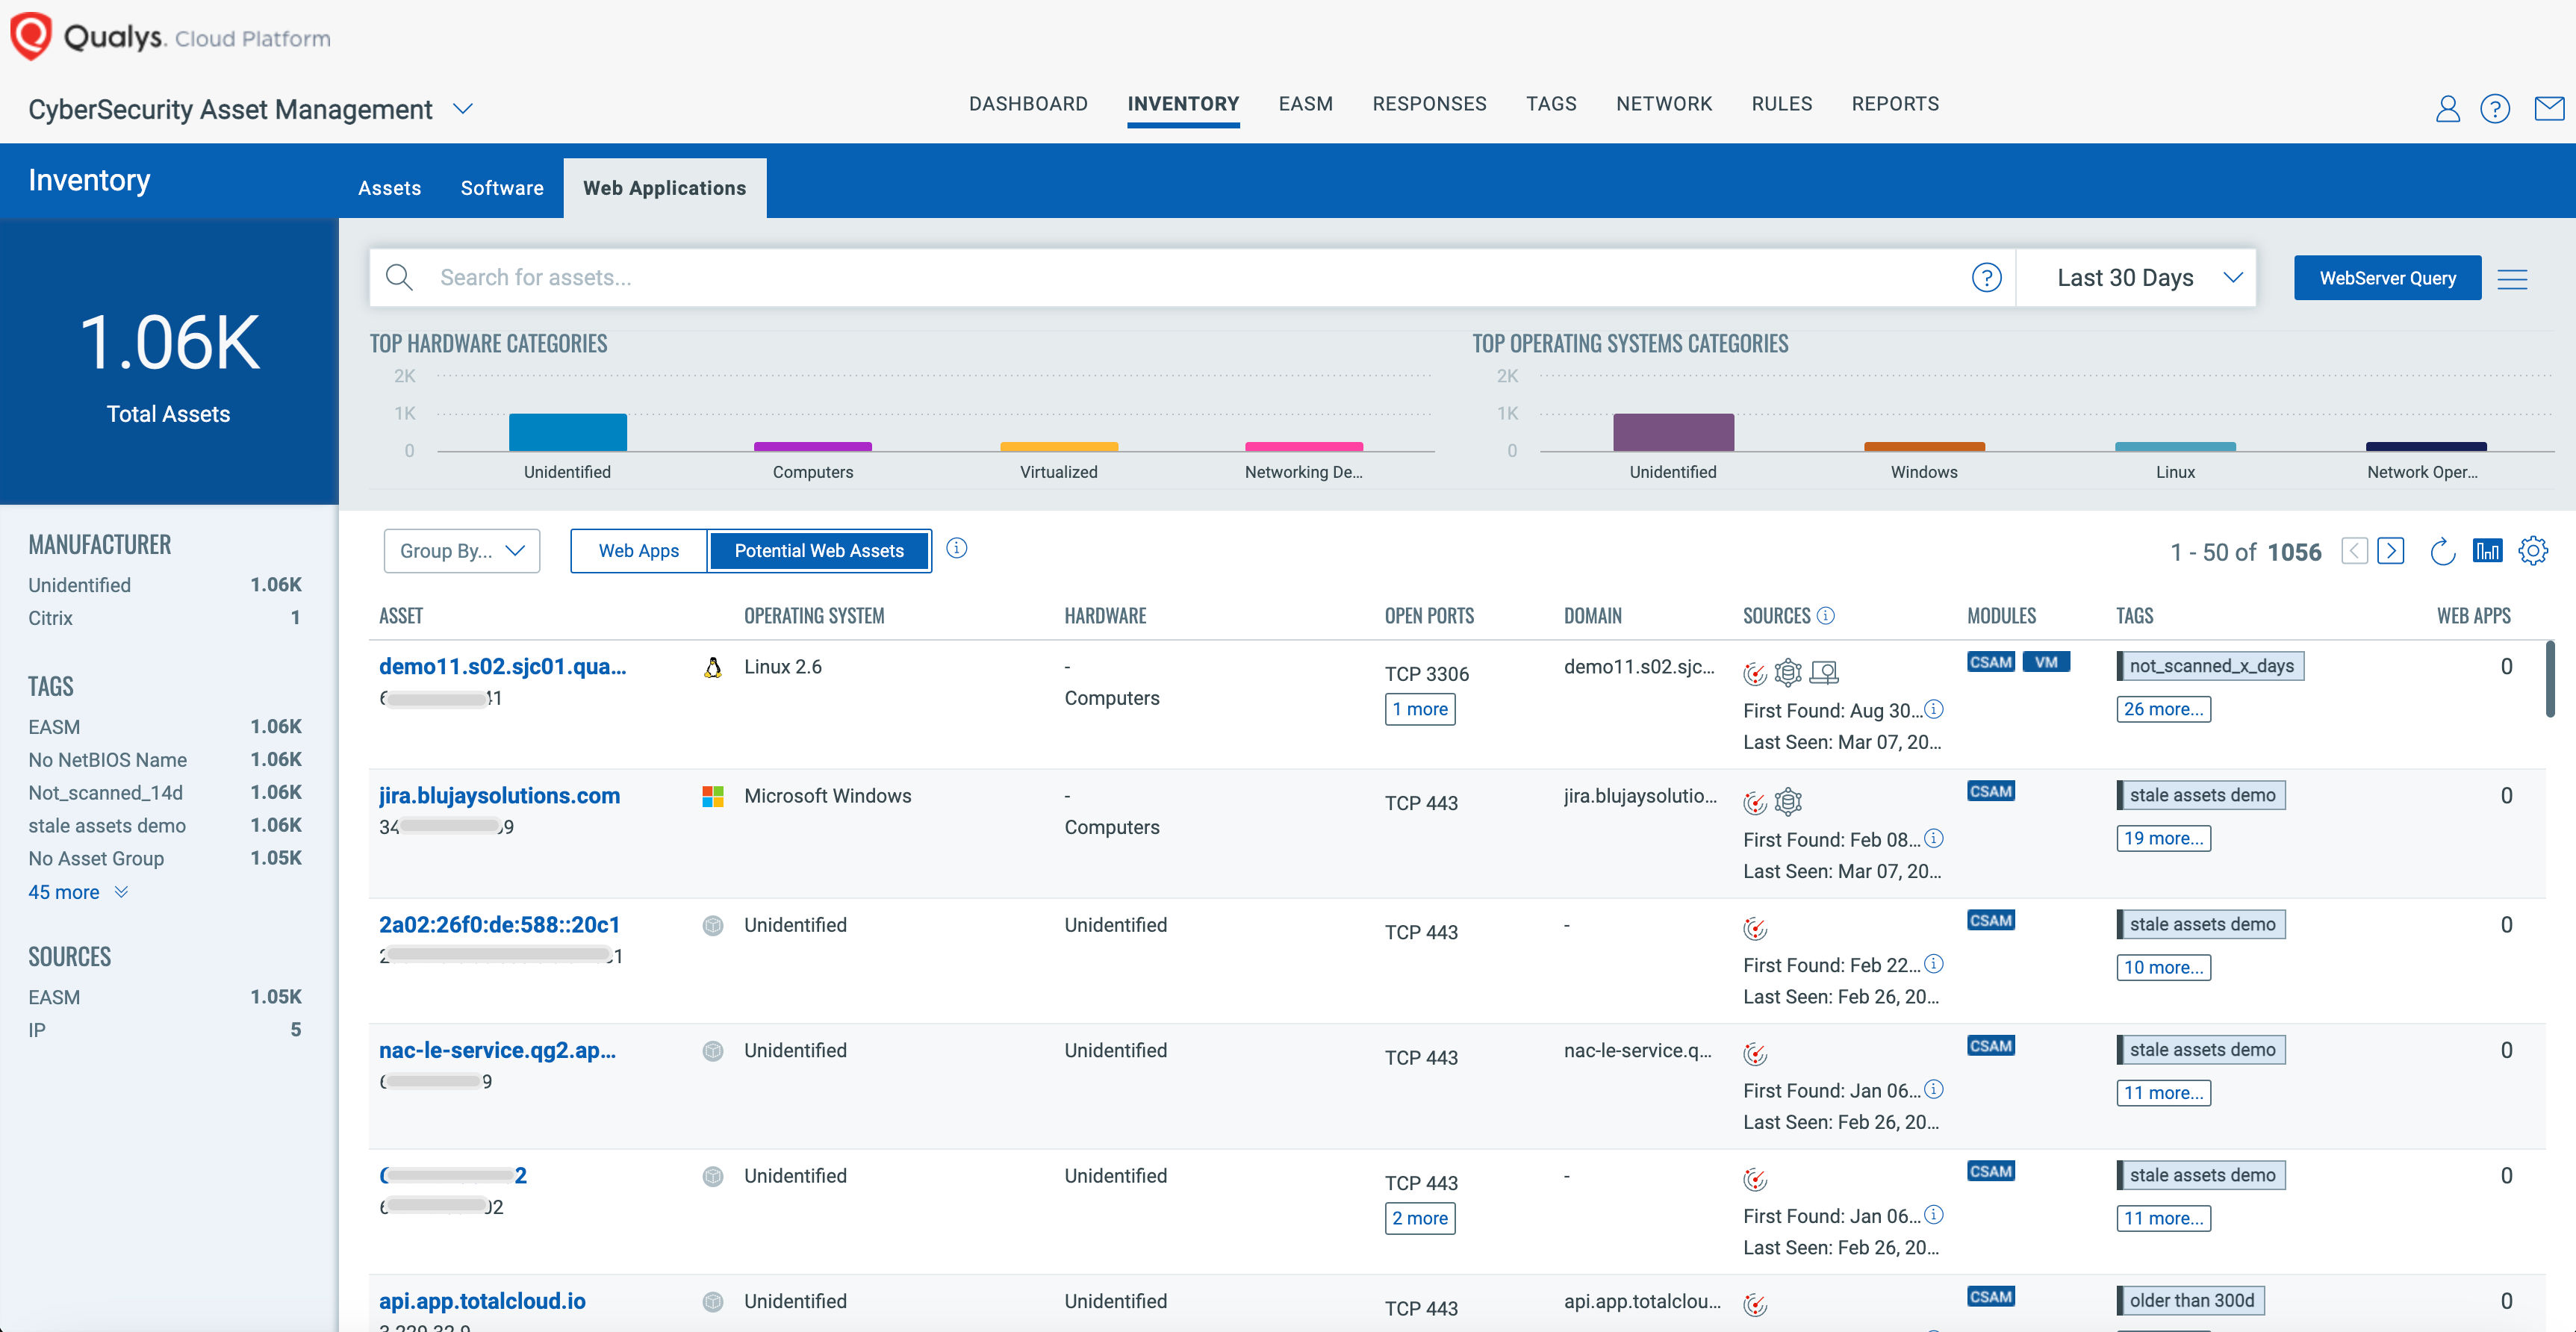Click the info icon next to Sources
This screenshot has height=1332, width=2576.
coord(1826,616)
